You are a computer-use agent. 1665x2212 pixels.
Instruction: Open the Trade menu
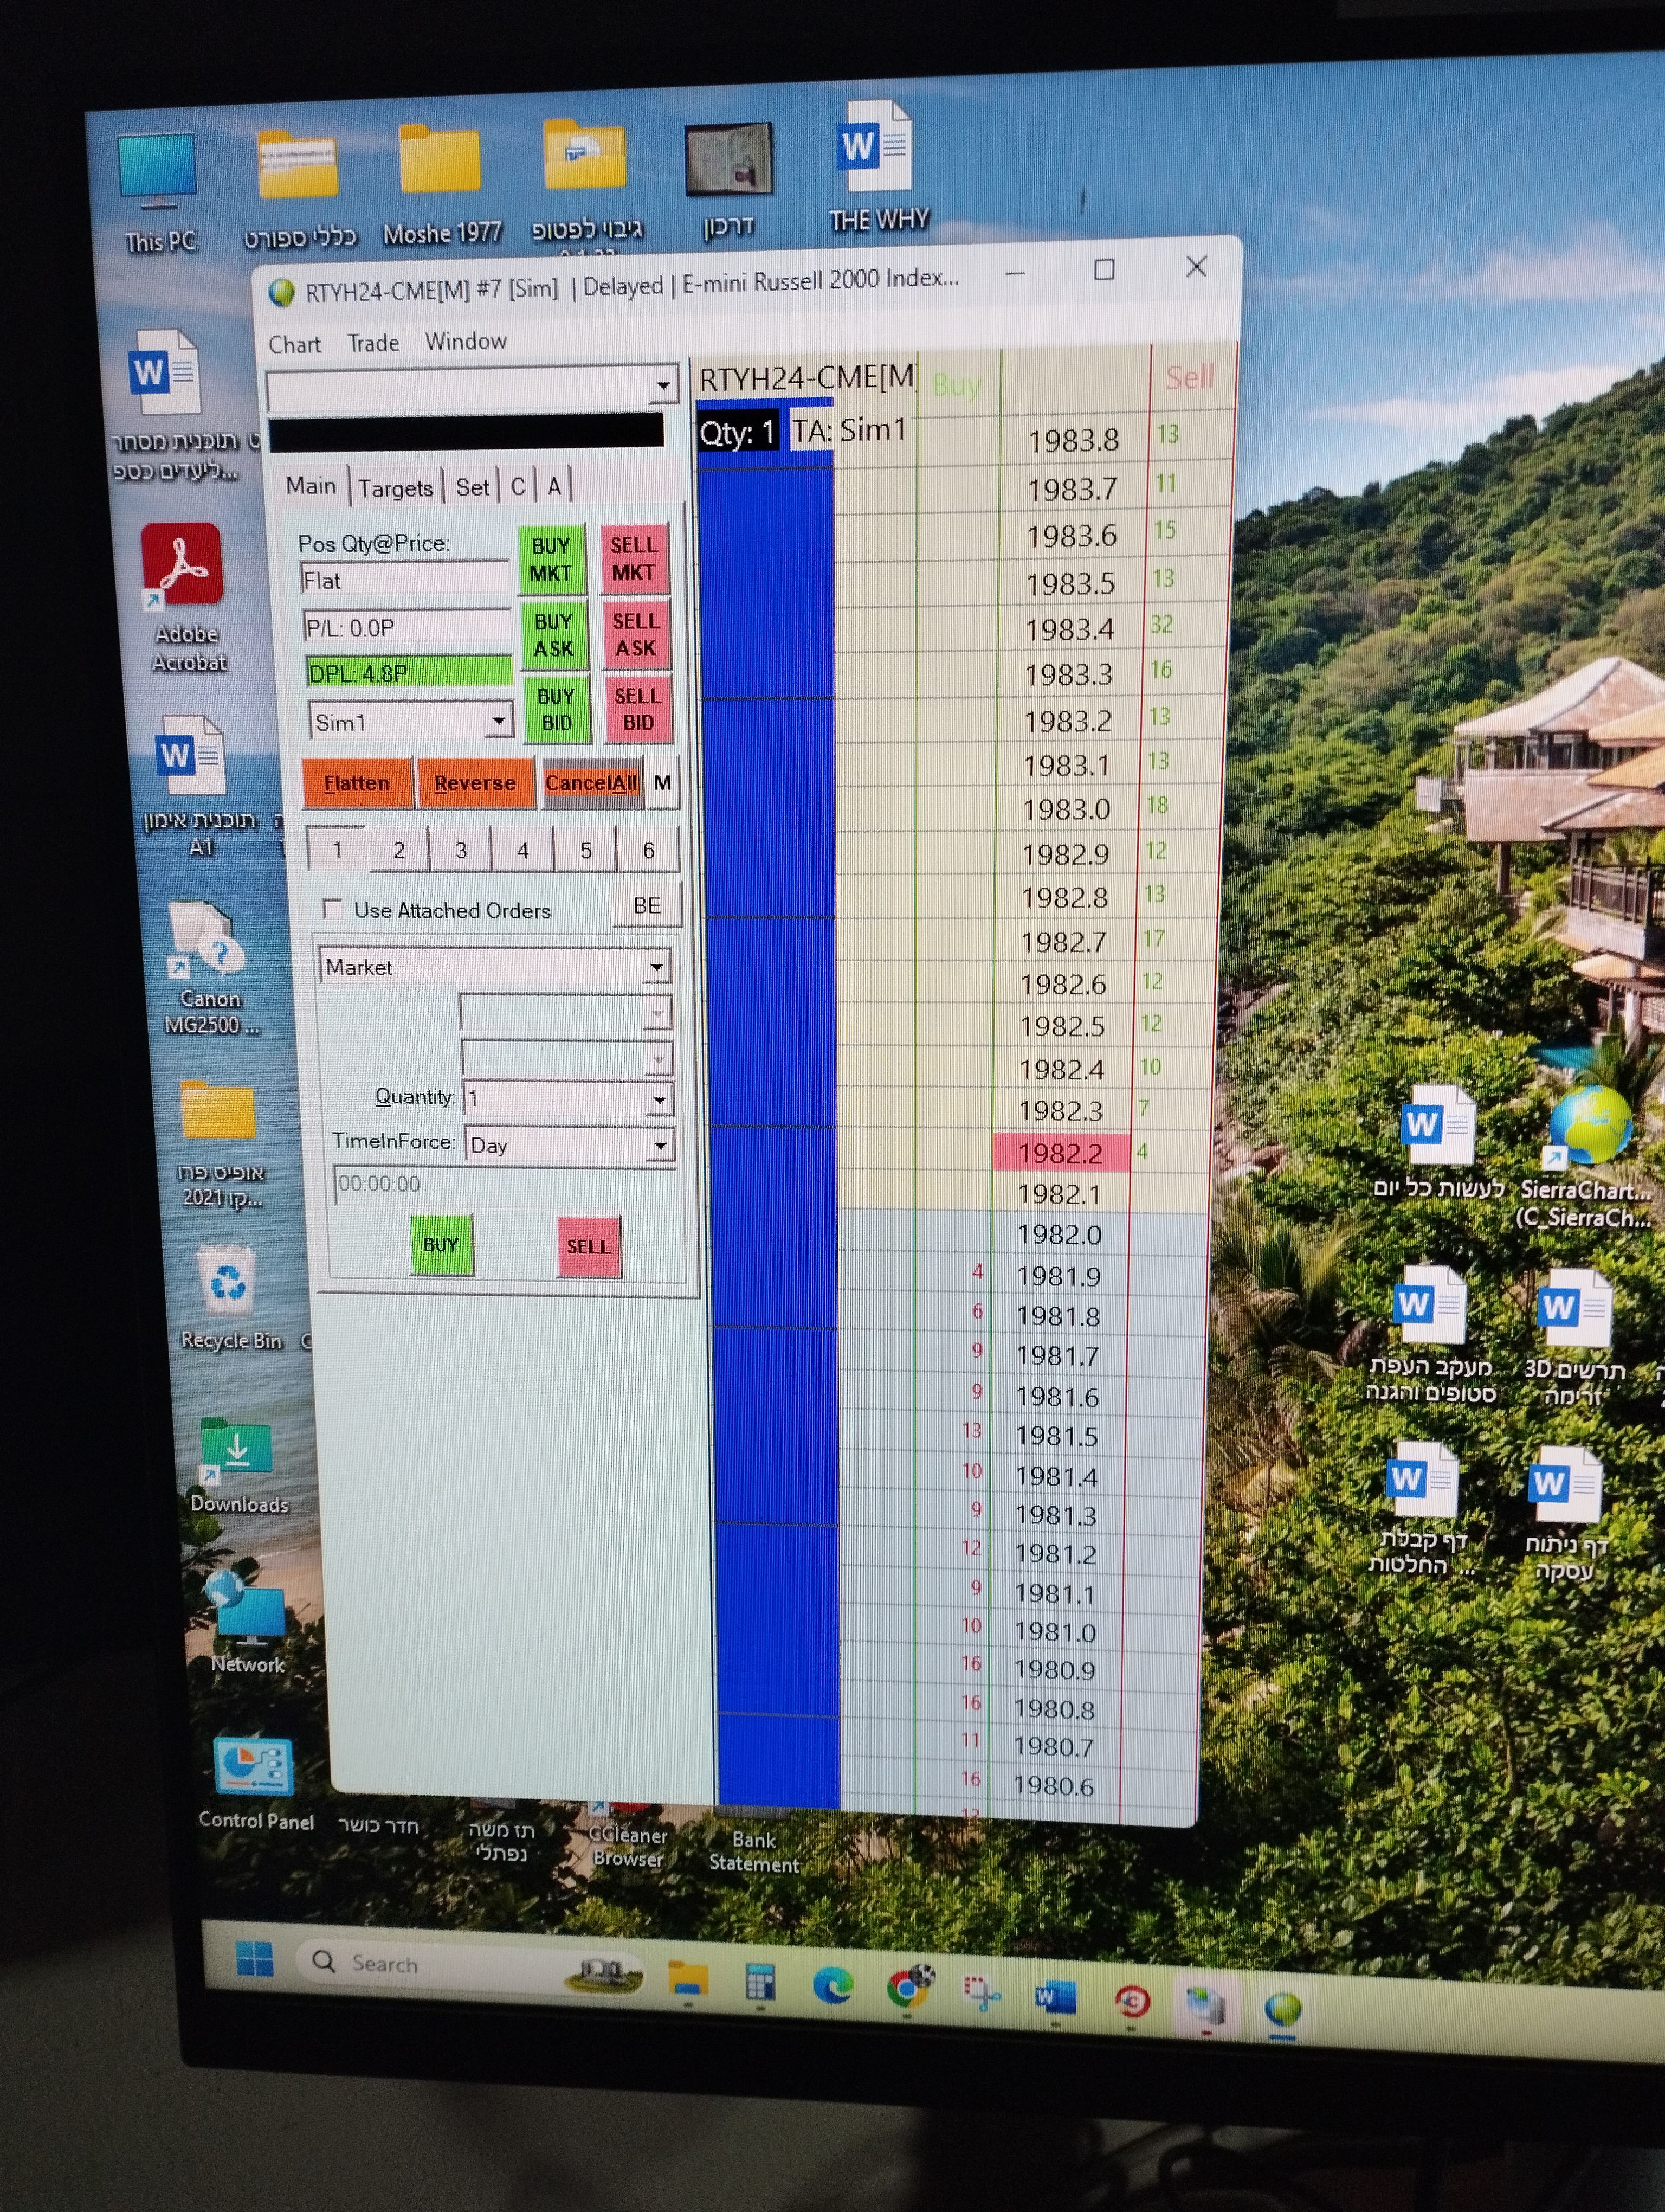point(373,343)
